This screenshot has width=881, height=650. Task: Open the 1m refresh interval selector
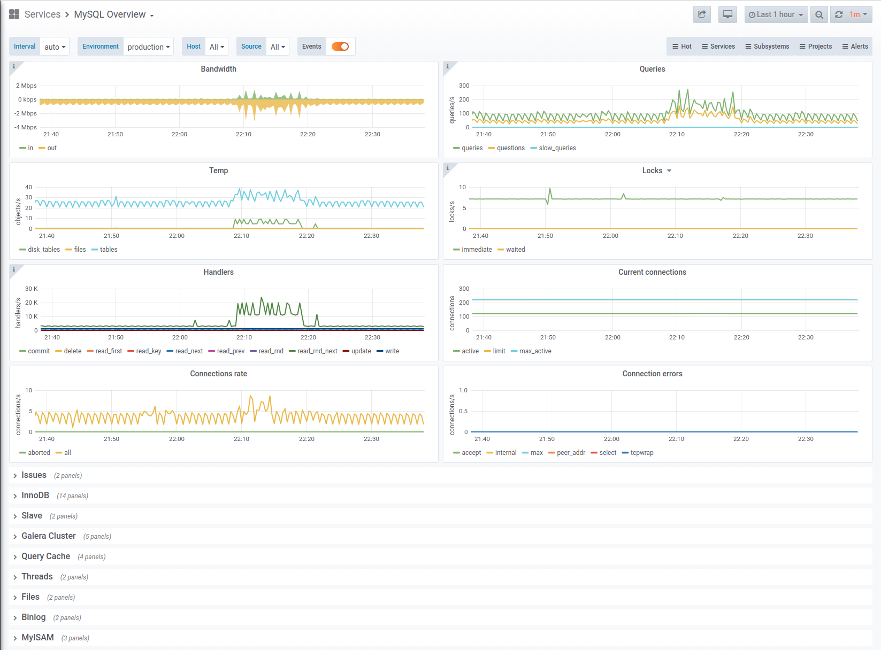[859, 14]
